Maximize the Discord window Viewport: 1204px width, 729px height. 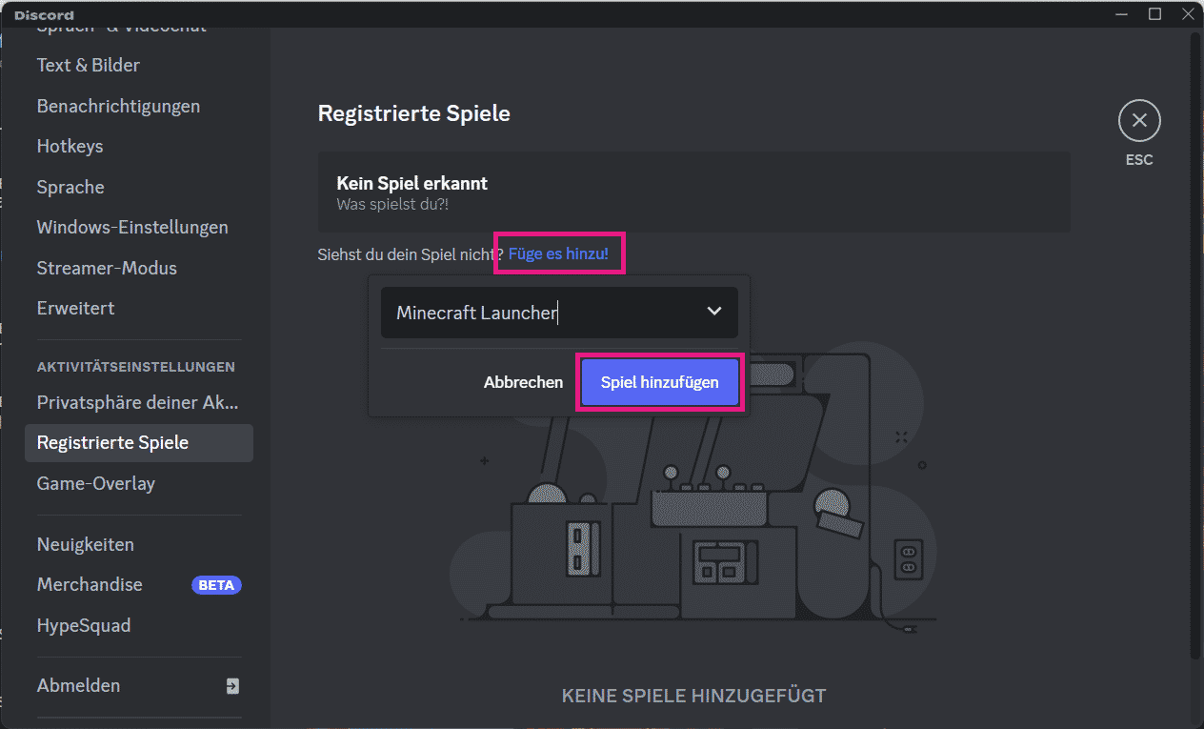[x=1154, y=13]
